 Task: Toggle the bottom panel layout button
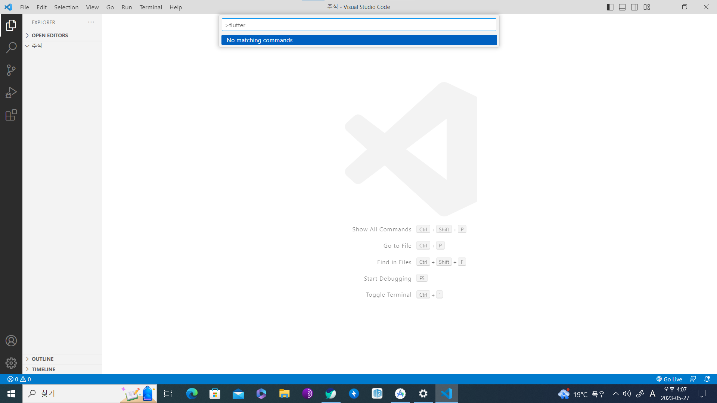622,7
